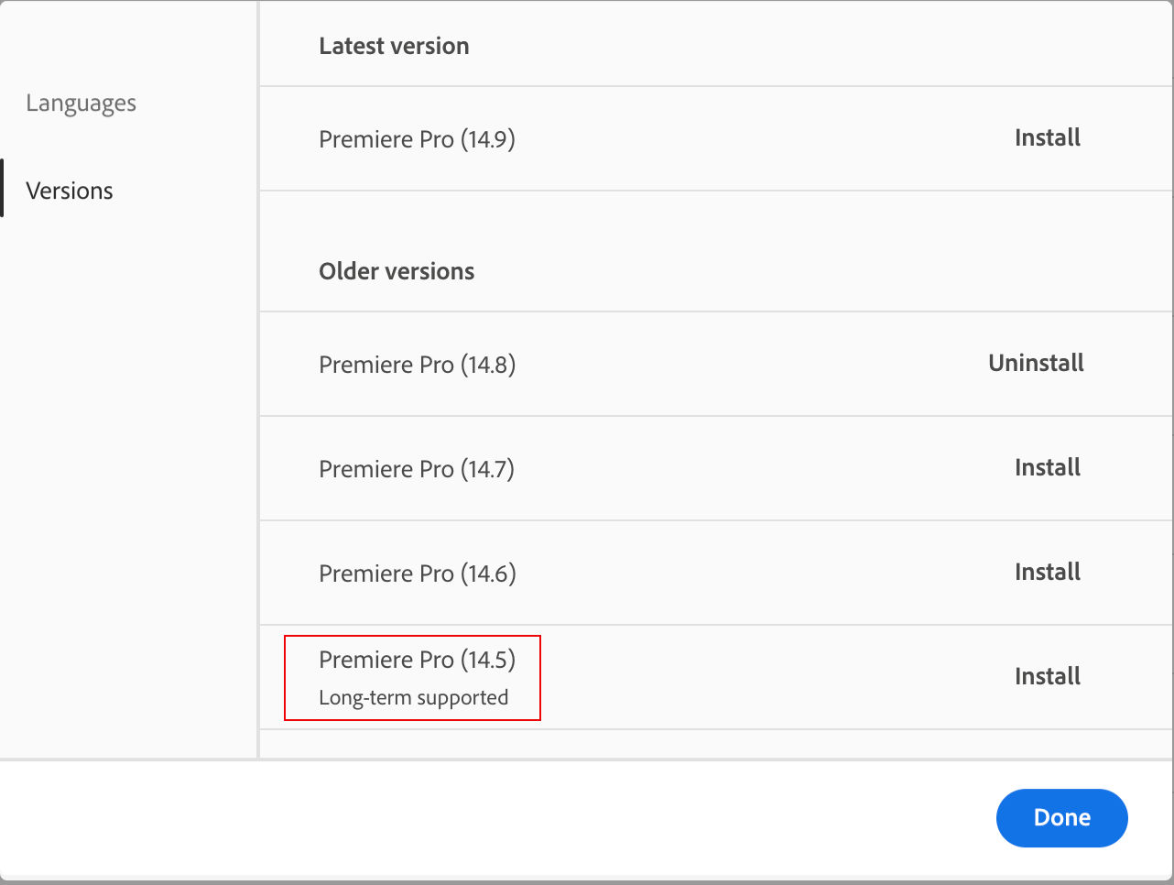
Task: Click the active indicator bar beside Versions
Action: pyautogui.click(x=2, y=189)
